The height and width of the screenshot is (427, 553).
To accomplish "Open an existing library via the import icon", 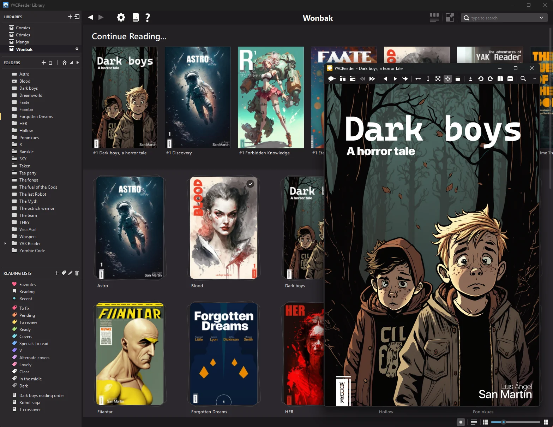I will (77, 17).
